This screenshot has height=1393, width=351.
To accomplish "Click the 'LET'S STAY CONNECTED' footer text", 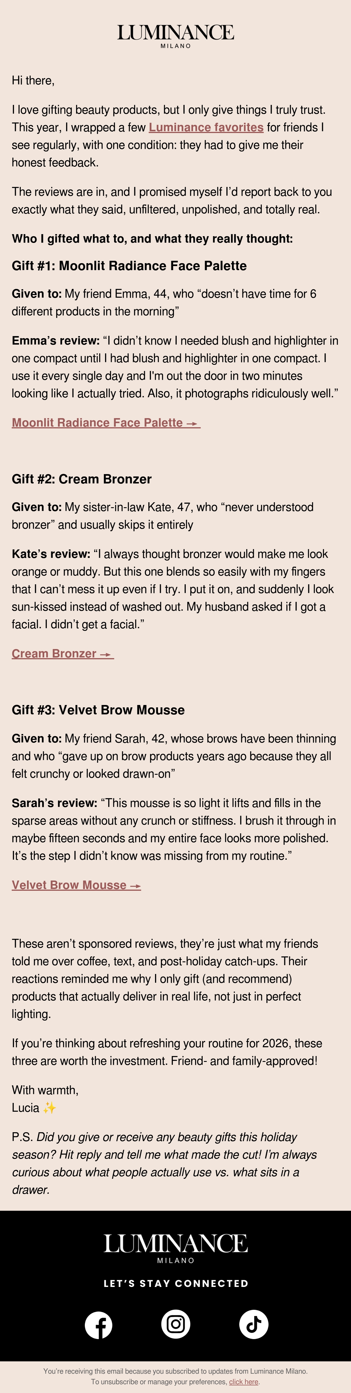I will 175,1283.
